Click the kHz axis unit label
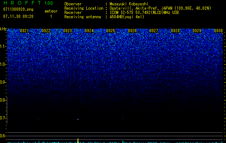 click(x=3, y=29)
